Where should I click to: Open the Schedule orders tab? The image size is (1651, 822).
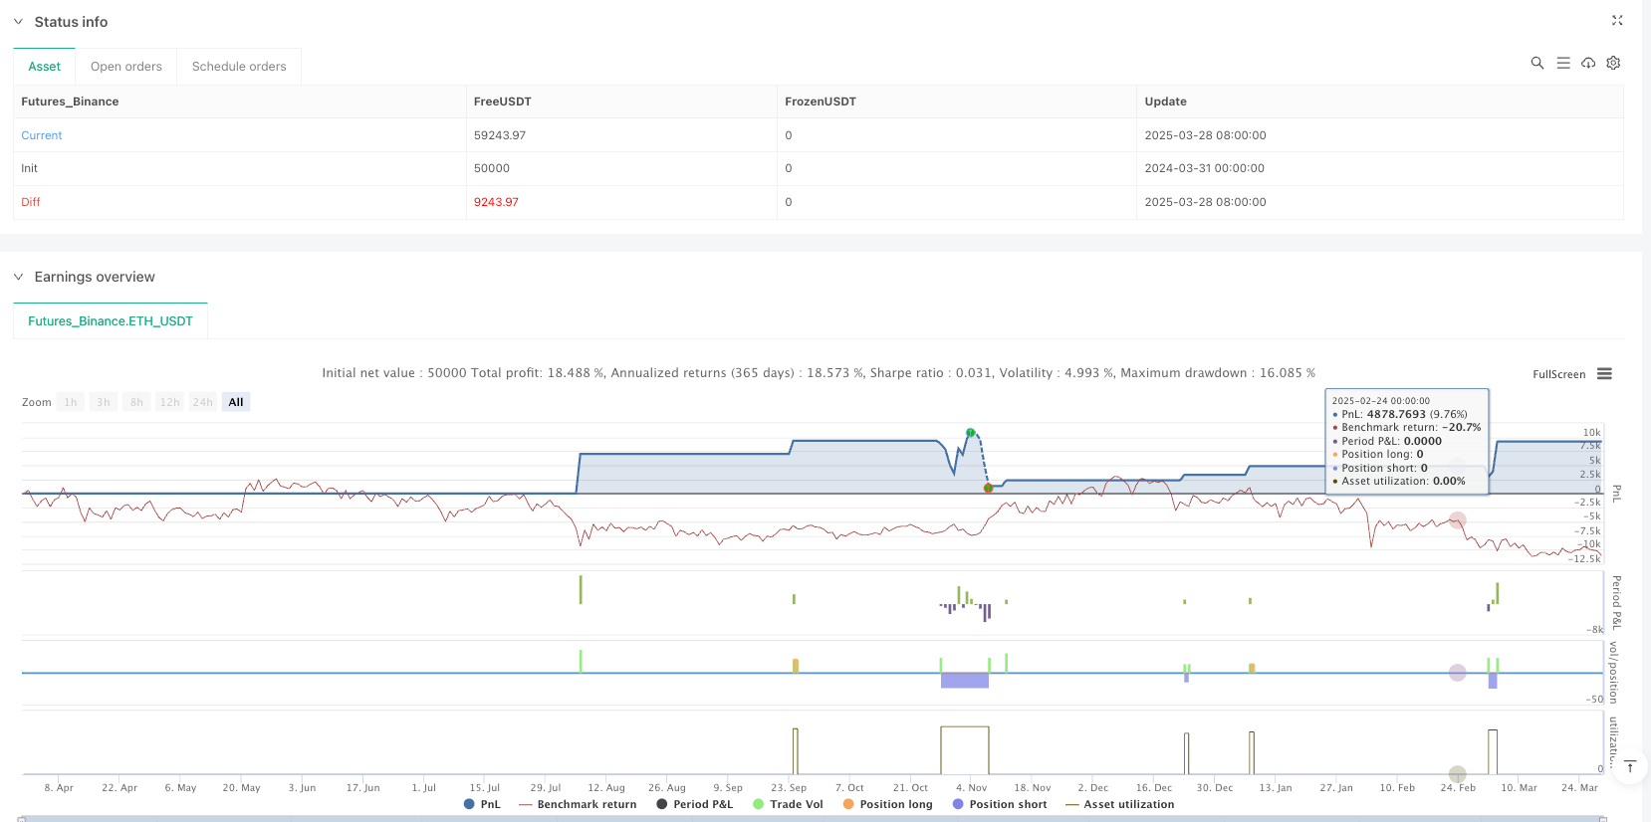click(x=239, y=67)
